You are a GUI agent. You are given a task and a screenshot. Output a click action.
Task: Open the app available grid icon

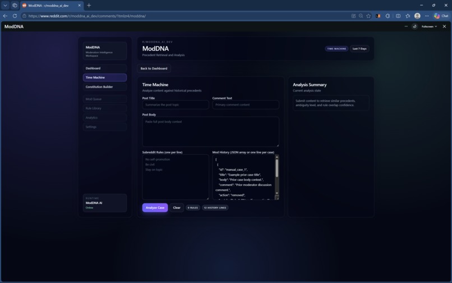click(x=353, y=16)
